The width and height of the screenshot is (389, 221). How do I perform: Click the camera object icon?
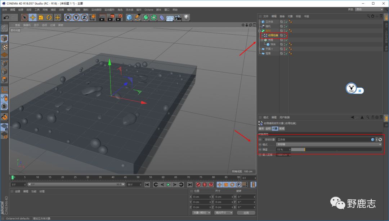(x=178, y=17)
